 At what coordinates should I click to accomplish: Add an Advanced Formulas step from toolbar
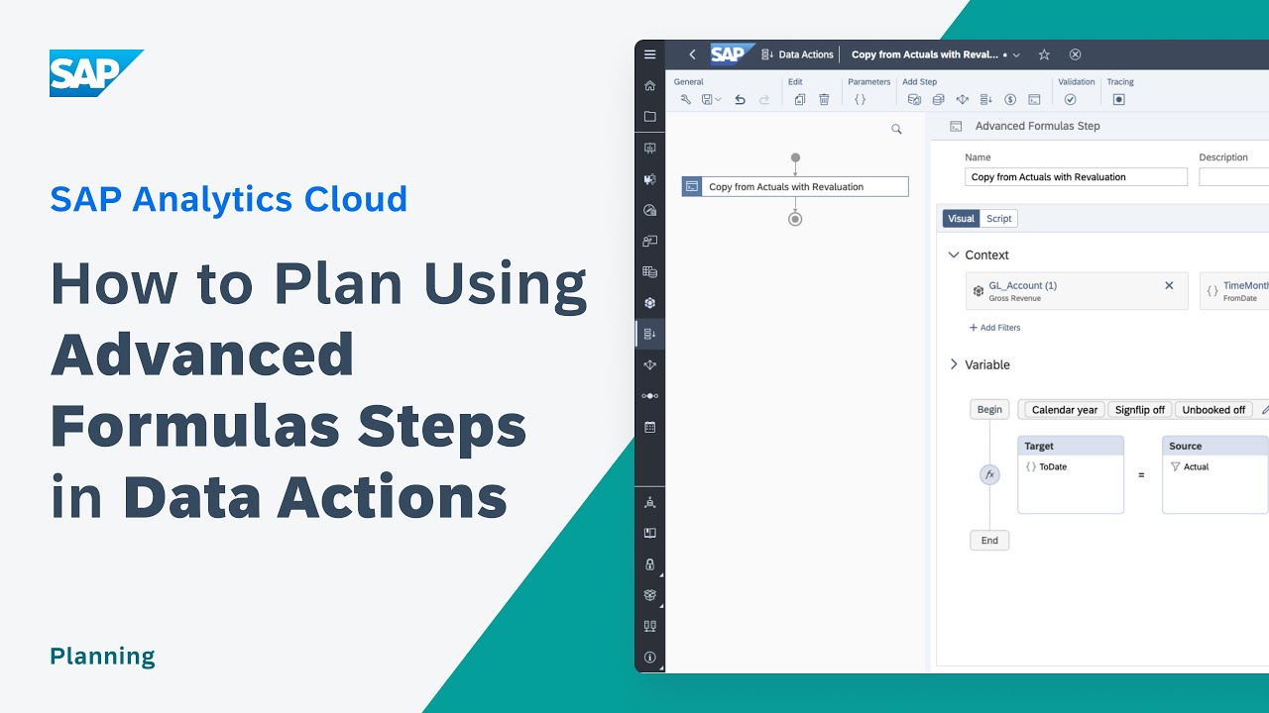tap(1034, 99)
